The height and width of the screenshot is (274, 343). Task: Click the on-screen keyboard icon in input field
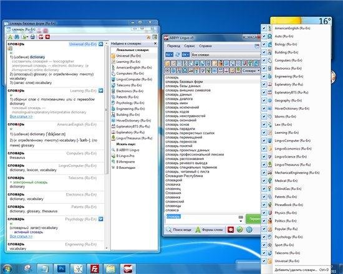coord(241,217)
